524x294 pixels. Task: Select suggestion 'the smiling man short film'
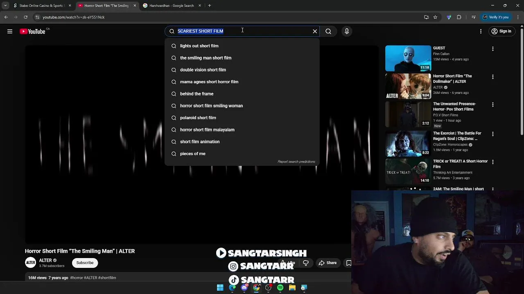pyautogui.click(x=242, y=58)
